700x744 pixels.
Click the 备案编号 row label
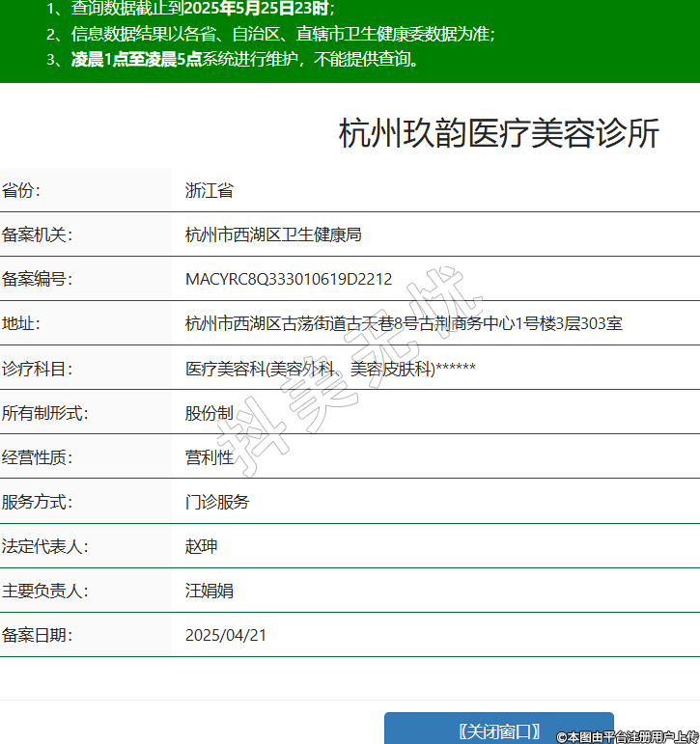[x=38, y=279]
